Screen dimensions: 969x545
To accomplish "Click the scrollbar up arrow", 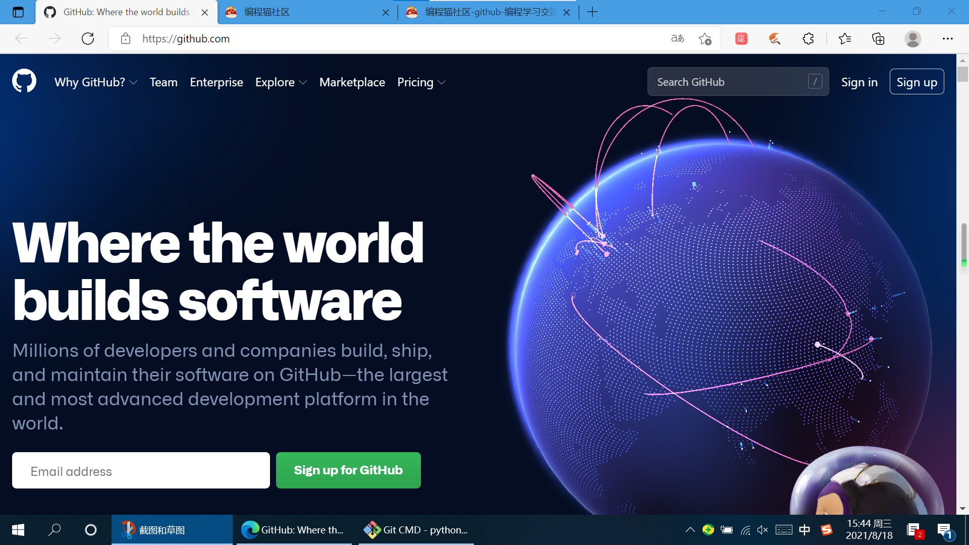I will click(963, 60).
